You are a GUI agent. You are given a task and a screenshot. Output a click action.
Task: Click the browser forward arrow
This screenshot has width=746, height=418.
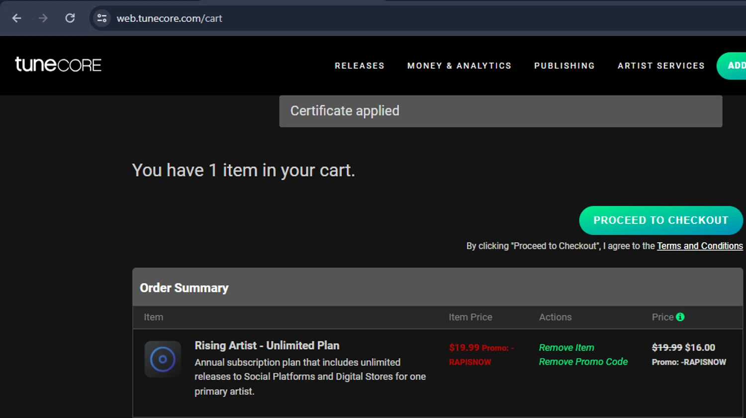43,18
